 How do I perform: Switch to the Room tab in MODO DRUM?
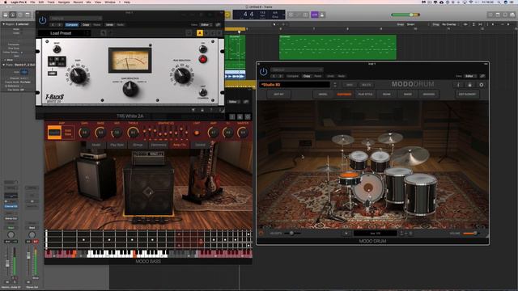(386, 95)
